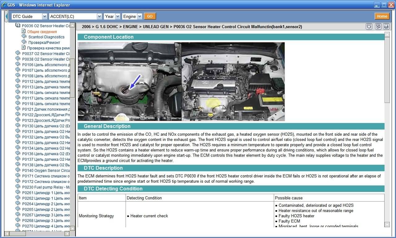The height and width of the screenshot is (238, 396).
Task: Select P0138 Цепь датчика O2 tree item
Action: click(x=46, y=165)
